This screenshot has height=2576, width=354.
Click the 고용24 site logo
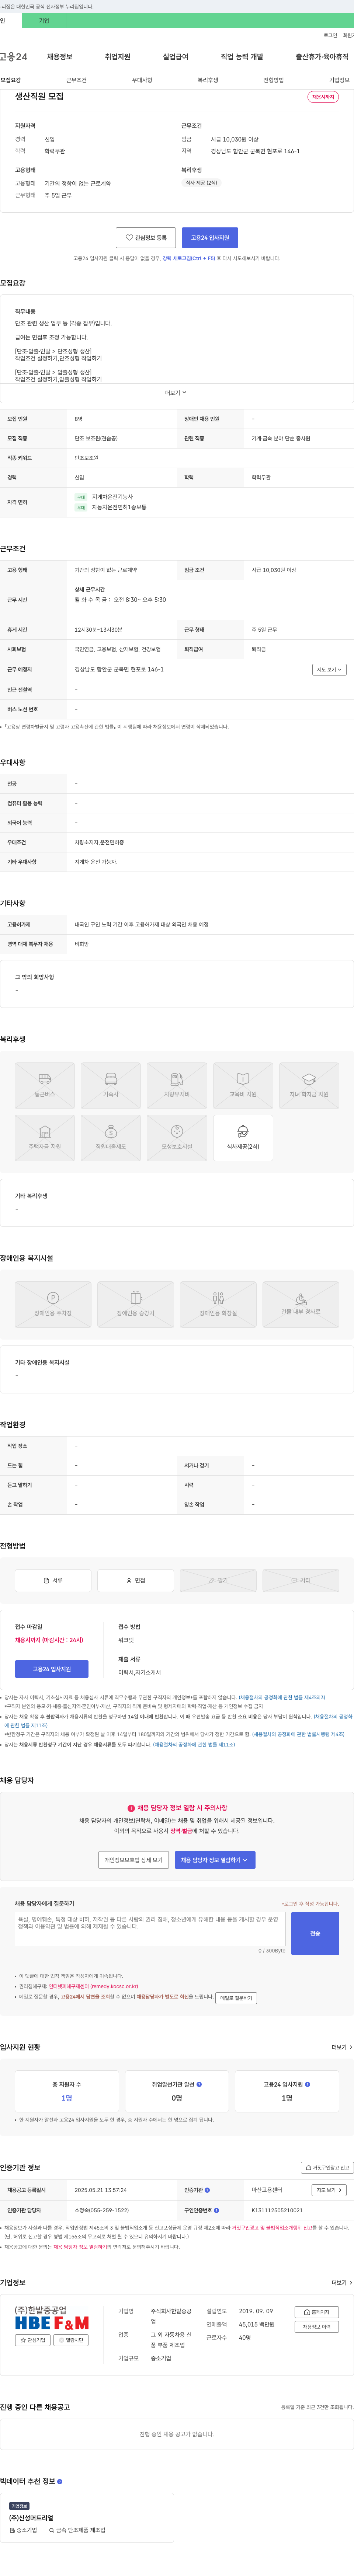14,57
